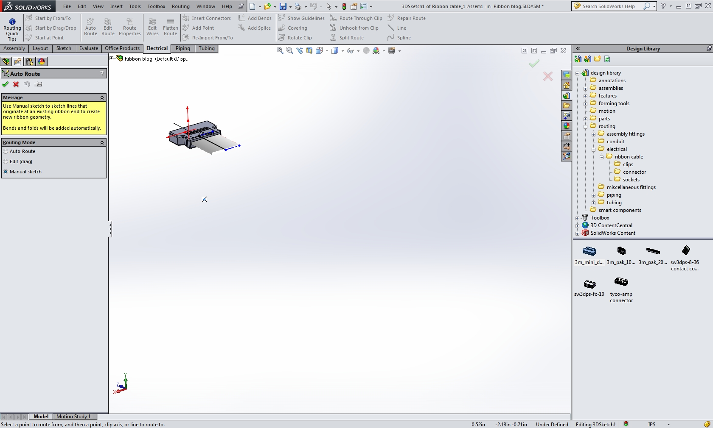Open the 3D ContentCentral panel icon
Image resolution: width=713 pixels, height=428 pixels.
[x=586, y=225]
